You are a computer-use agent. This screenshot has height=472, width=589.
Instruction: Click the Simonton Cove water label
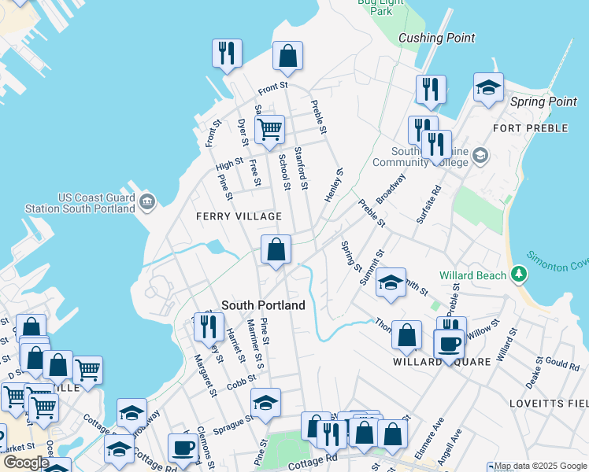(557, 262)
